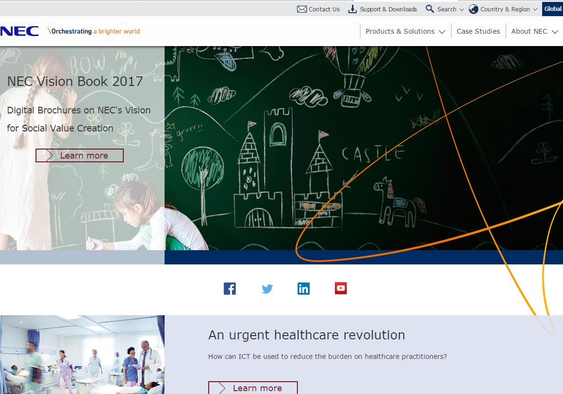563x394 pixels.
Task: Click the Country & Region text
Action: click(505, 9)
